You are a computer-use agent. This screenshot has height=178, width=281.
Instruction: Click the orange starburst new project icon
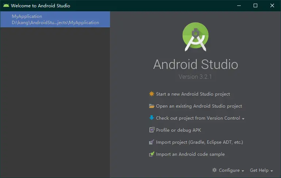[x=152, y=94]
